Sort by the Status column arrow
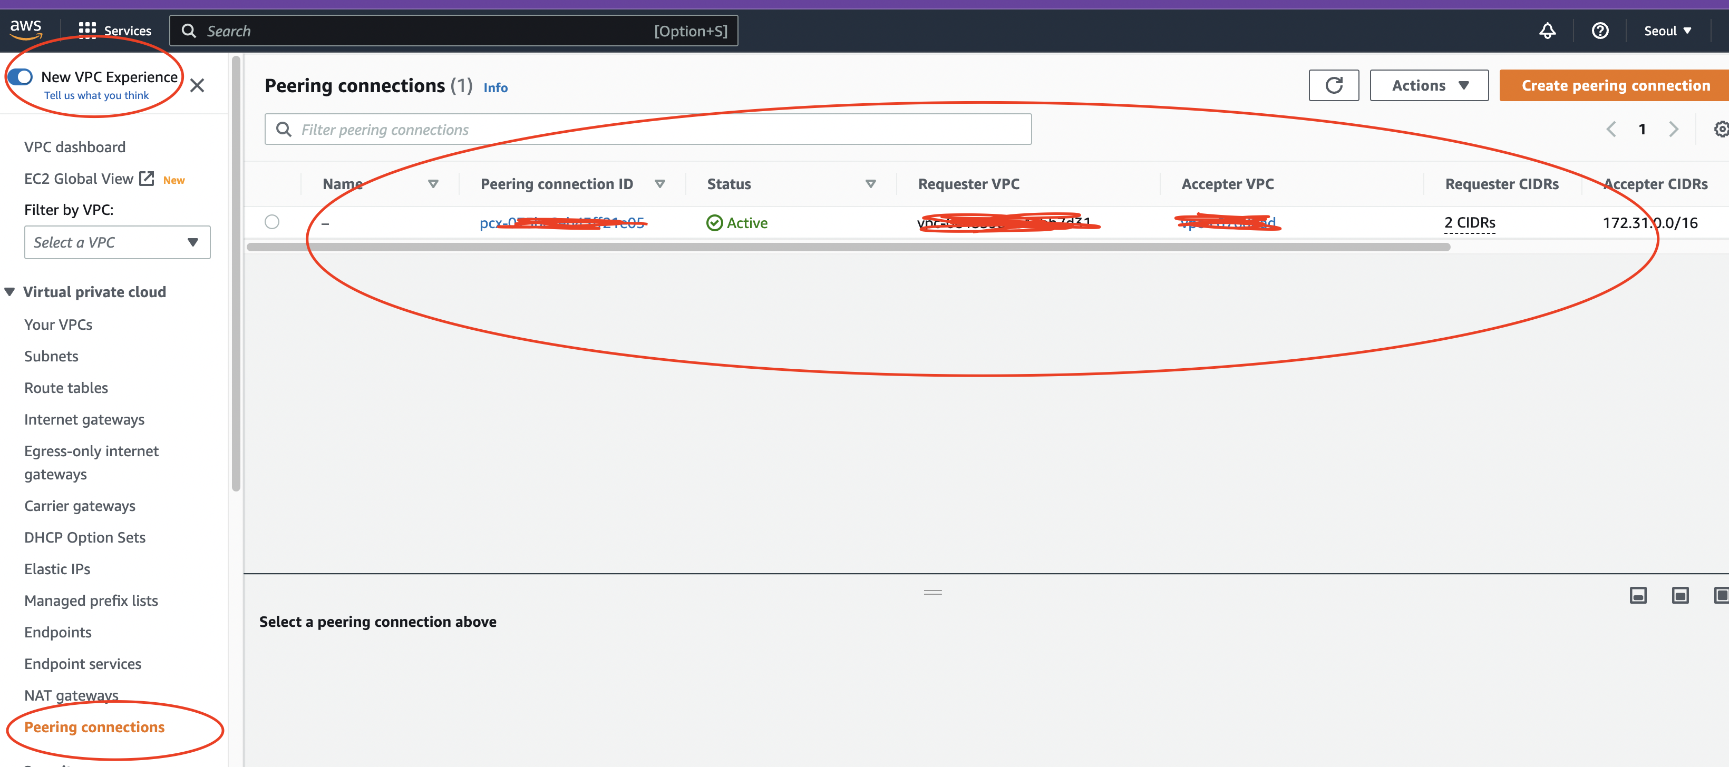1729x767 pixels. tap(870, 184)
